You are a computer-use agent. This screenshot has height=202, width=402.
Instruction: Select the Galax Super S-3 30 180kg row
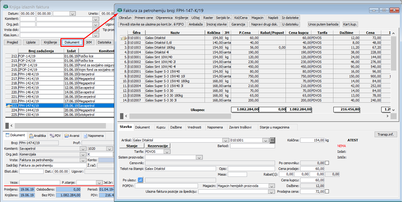(x=255, y=95)
